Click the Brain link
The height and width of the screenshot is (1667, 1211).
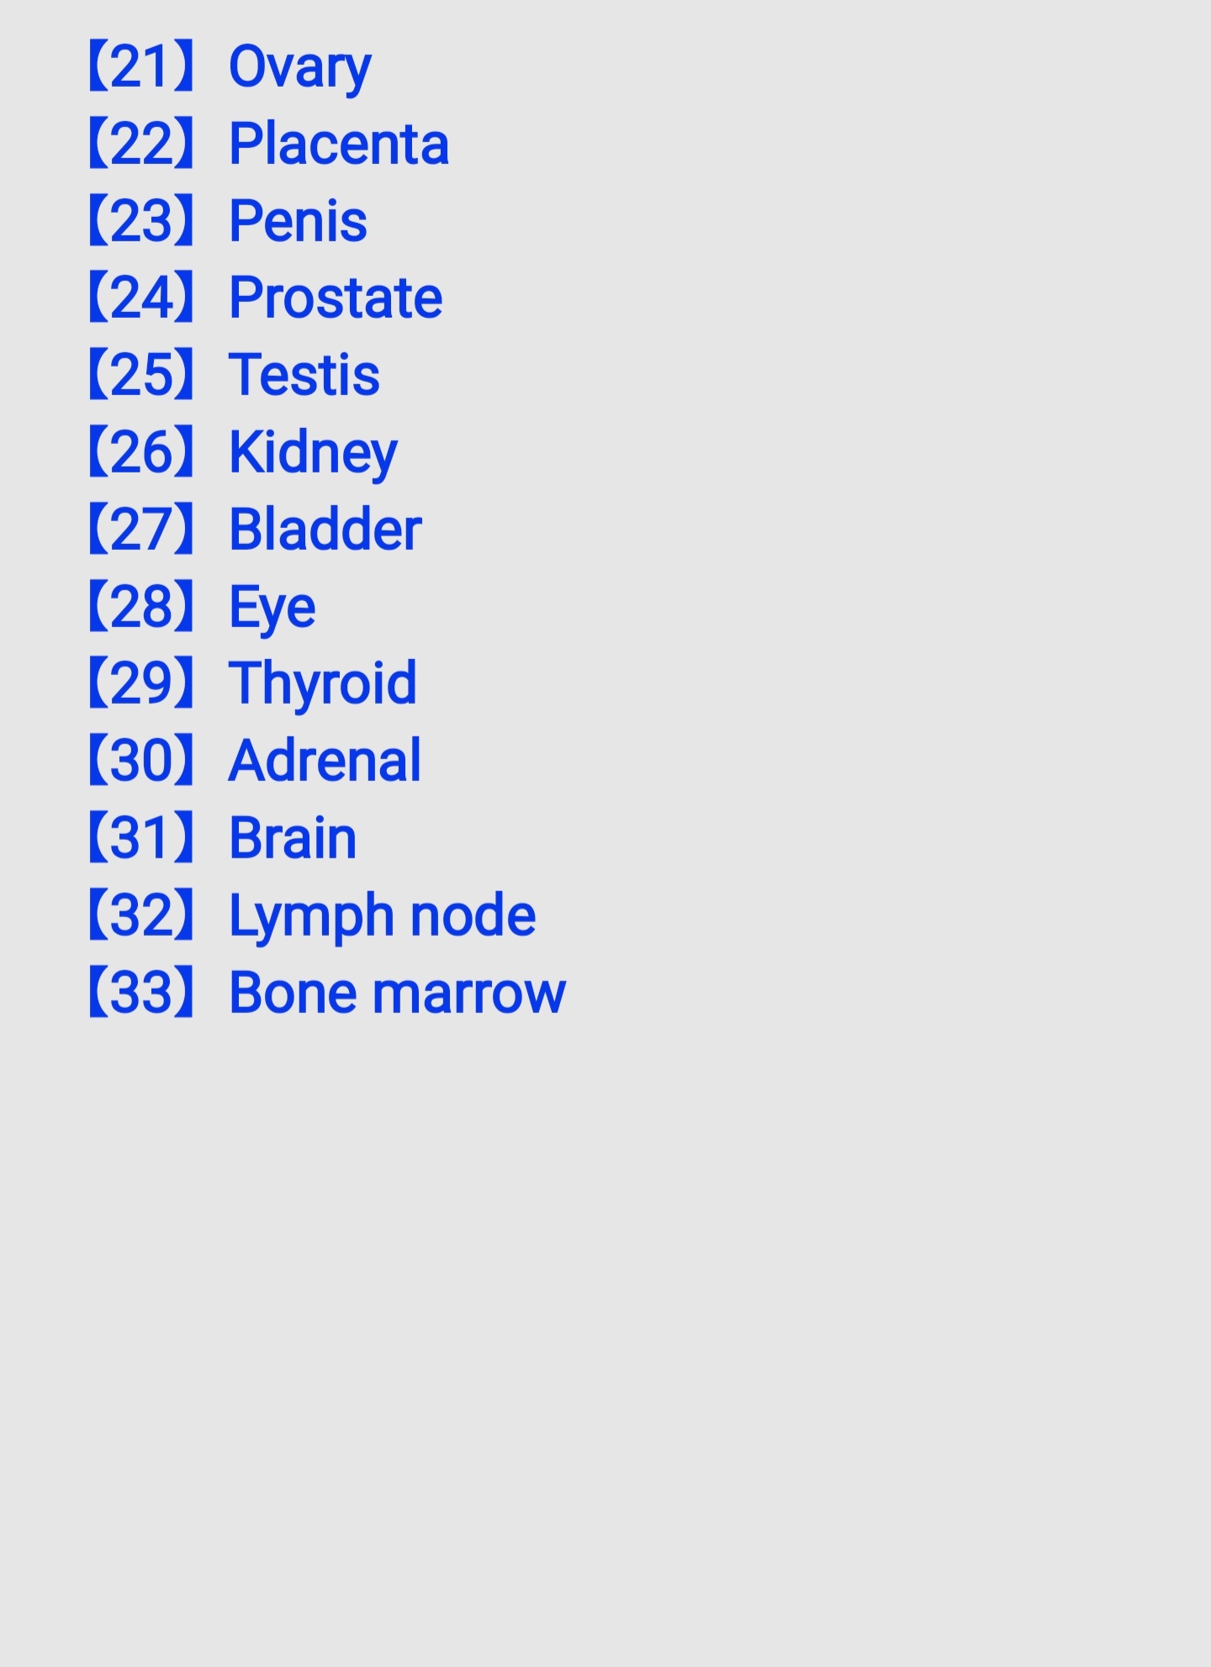coord(293,838)
